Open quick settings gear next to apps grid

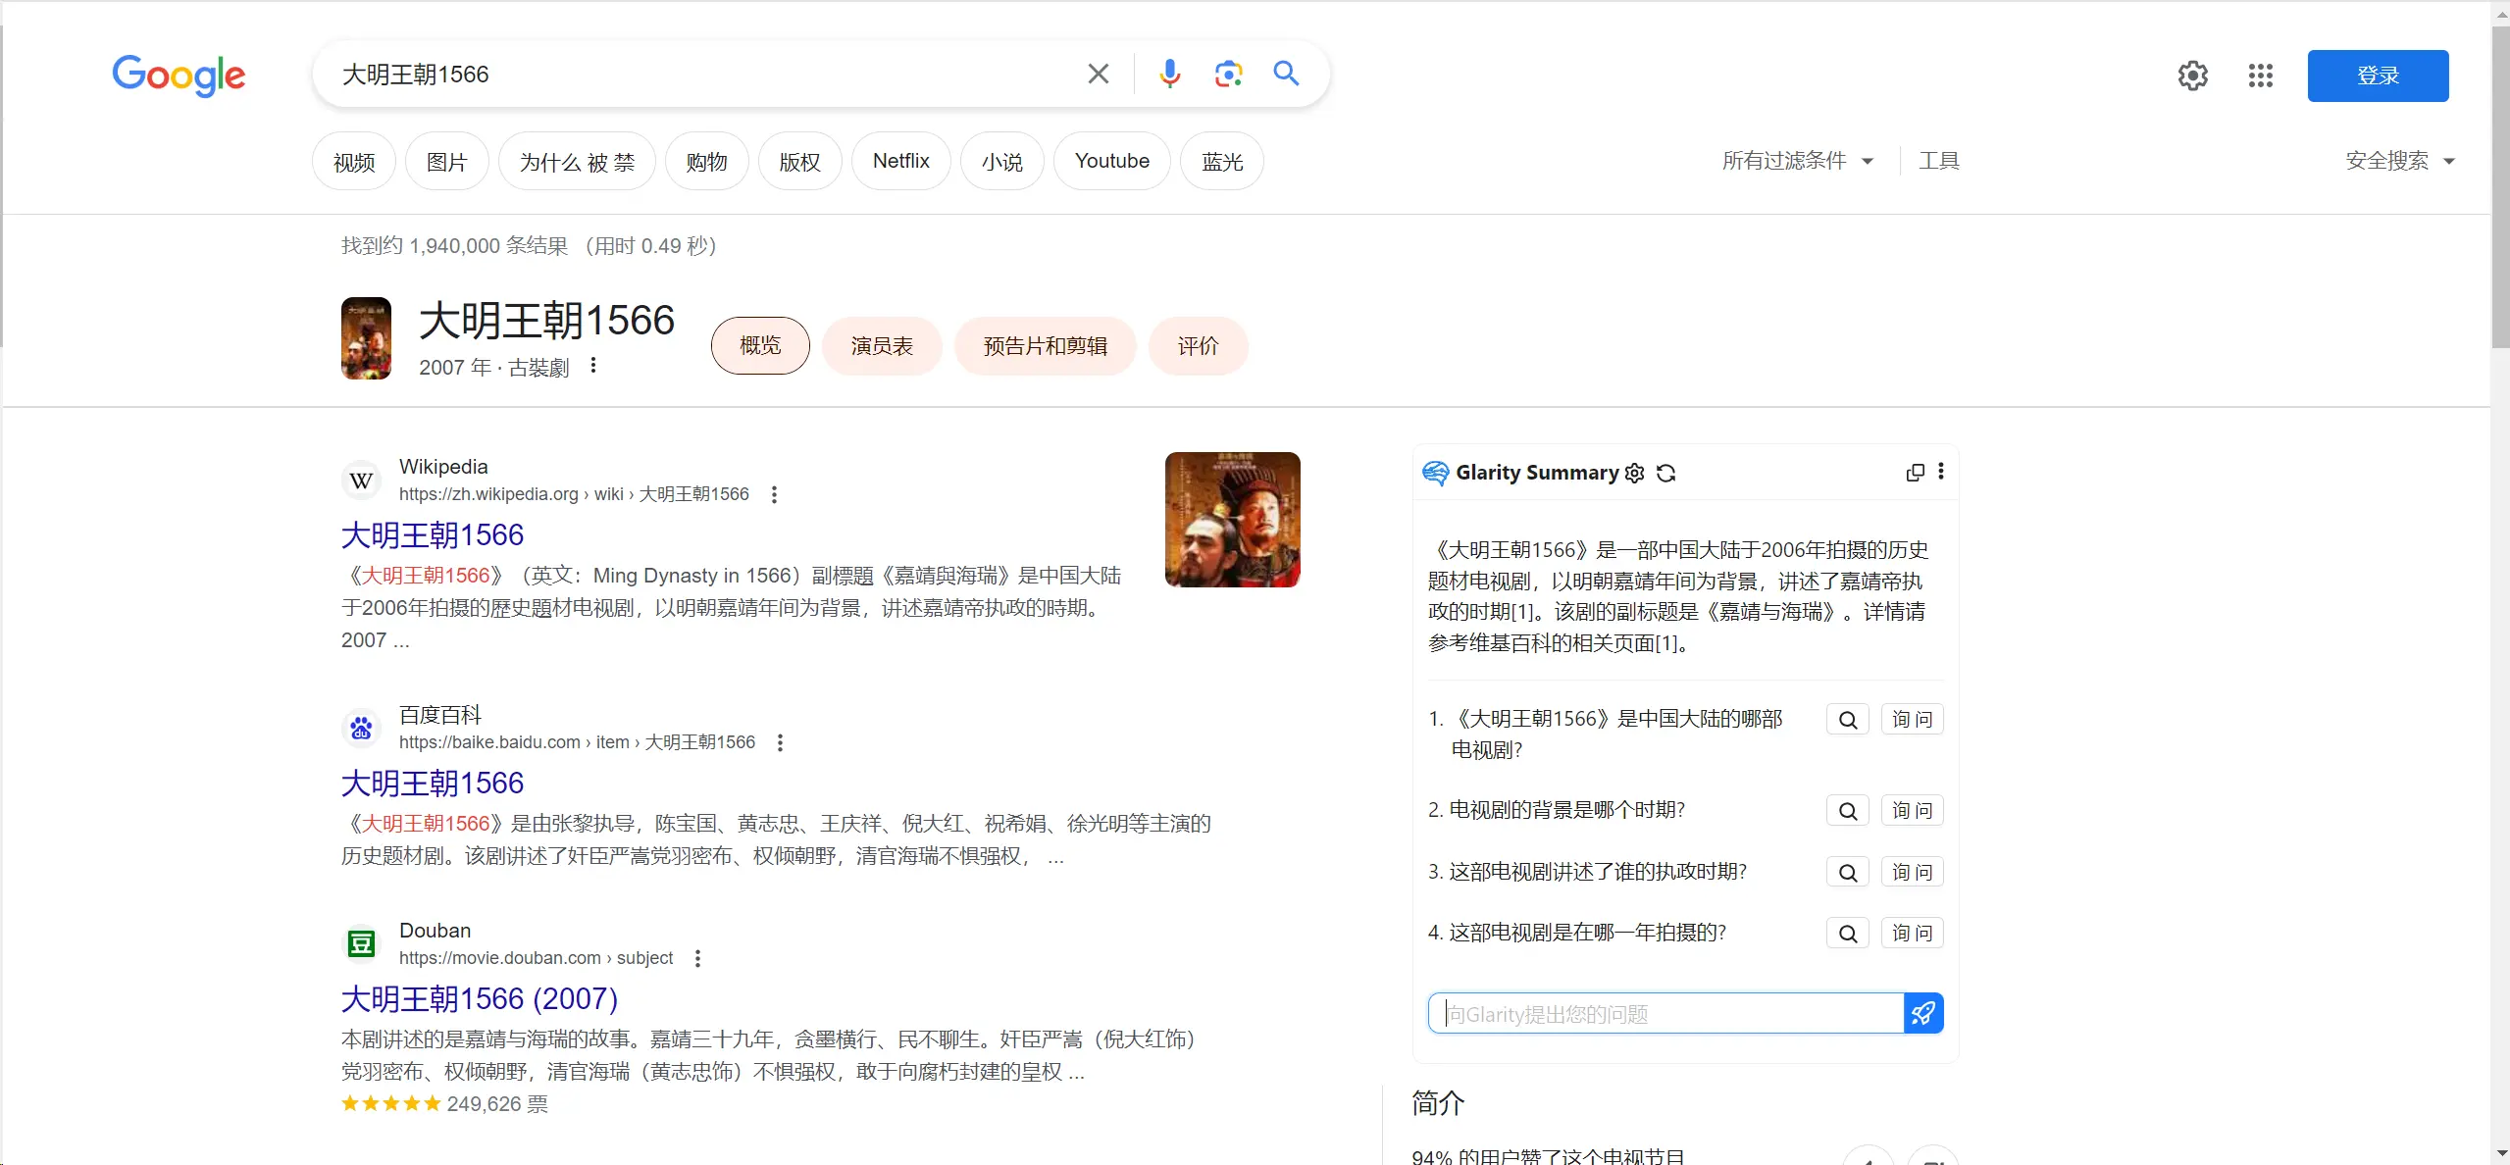pos(2191,76)
